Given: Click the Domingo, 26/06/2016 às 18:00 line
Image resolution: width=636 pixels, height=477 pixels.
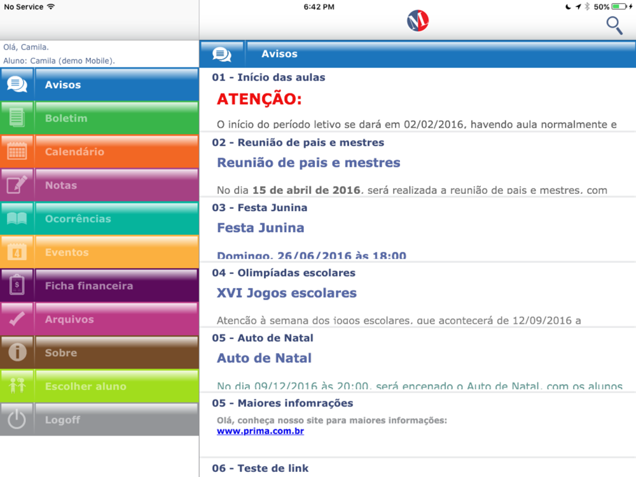Looking at the screenshot, I should pyautogui.click(x=312, y=256).
